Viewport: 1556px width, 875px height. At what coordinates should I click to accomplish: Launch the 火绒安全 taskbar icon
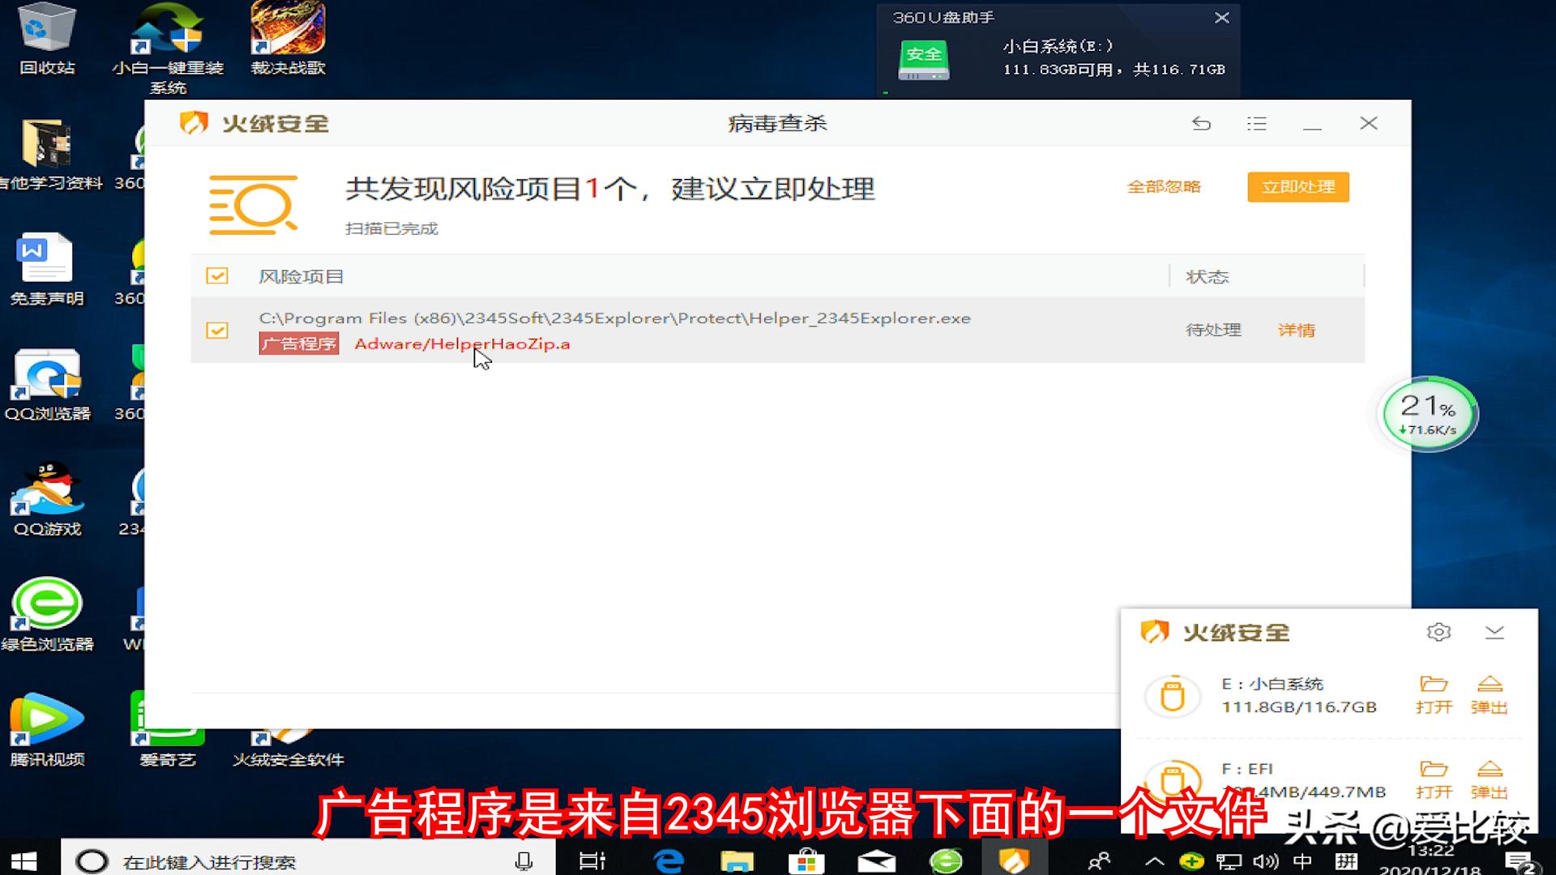pyautogui.click(x=1014, y=862)
